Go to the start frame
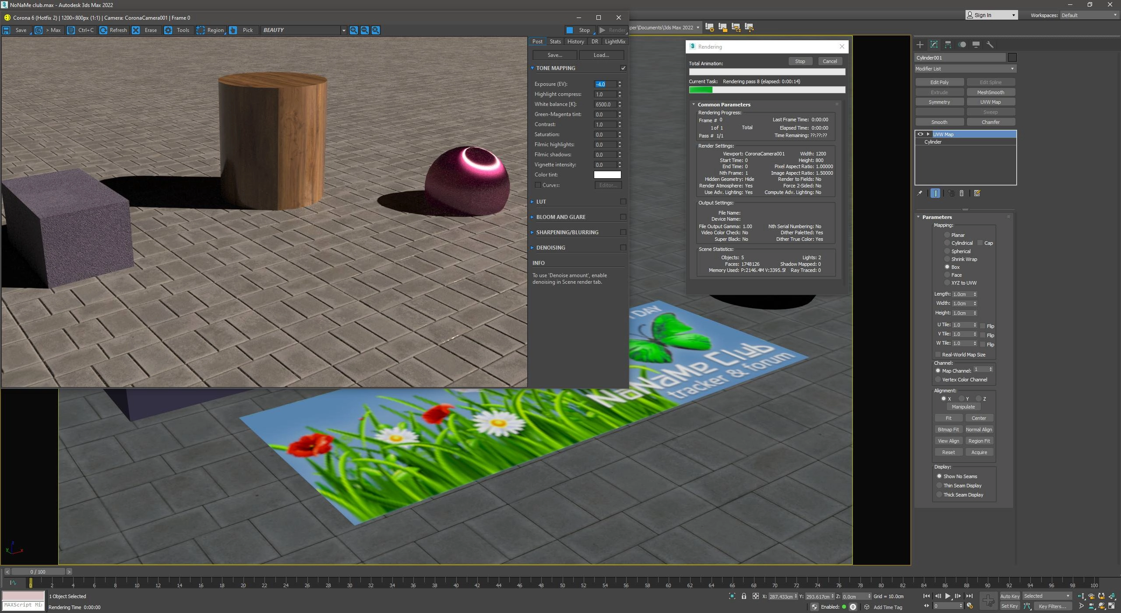This screenshot has height=613, width=1121. point(926,596)
